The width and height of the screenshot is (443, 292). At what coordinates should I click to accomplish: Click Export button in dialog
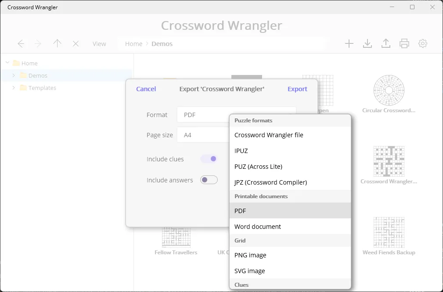(x=297, y=89)
